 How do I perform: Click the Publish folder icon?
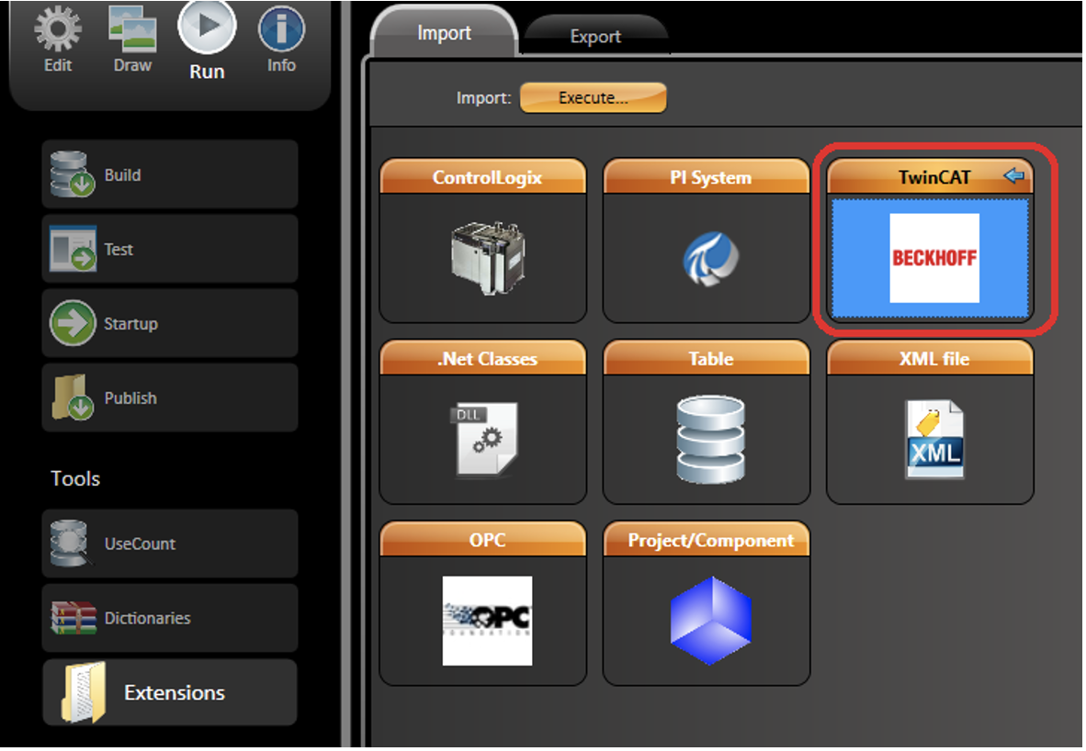tap(73, 398)
